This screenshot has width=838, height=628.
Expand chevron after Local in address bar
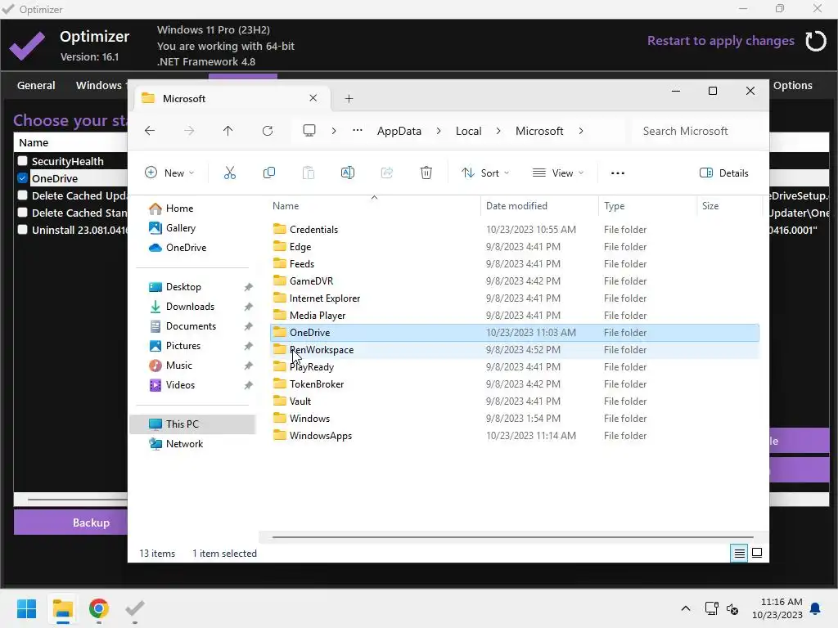click(x=498, y=131)
